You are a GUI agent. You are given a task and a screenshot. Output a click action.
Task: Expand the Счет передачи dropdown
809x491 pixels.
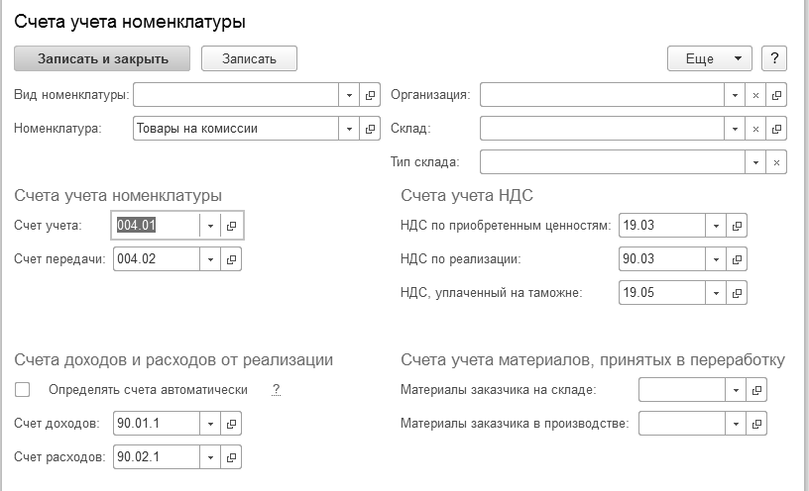pyautogui.click(x=210, y=259)
